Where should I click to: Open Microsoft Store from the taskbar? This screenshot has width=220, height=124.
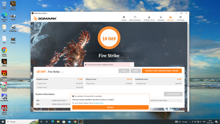click(x=64, y=122)
